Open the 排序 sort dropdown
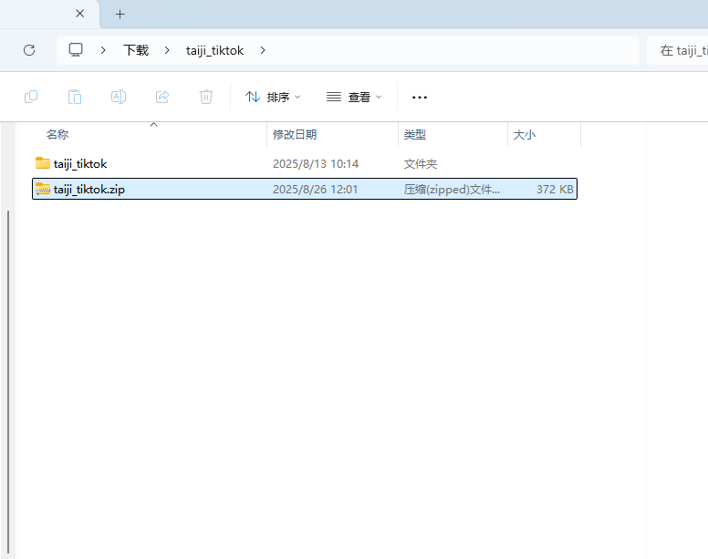This screenshot has width=708, height=559. coord(273,97)
